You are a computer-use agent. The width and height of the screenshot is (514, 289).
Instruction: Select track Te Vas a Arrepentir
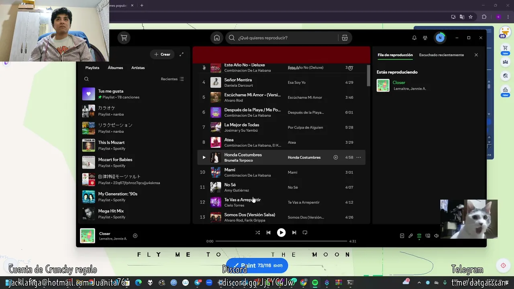coord(242,200)
